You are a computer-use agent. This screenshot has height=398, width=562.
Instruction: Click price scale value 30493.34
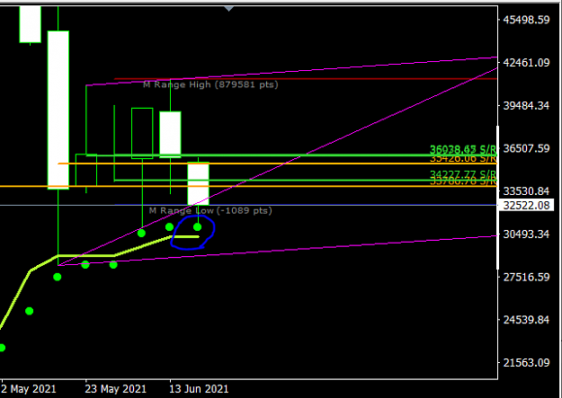(526, 234)
